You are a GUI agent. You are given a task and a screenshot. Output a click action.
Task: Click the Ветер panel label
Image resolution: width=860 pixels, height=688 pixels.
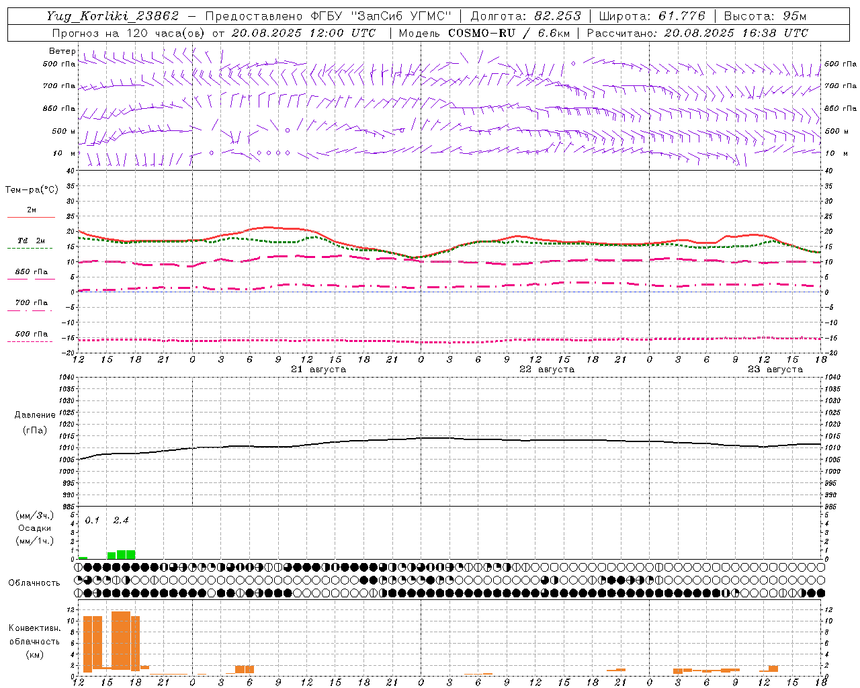coord(62,51)
